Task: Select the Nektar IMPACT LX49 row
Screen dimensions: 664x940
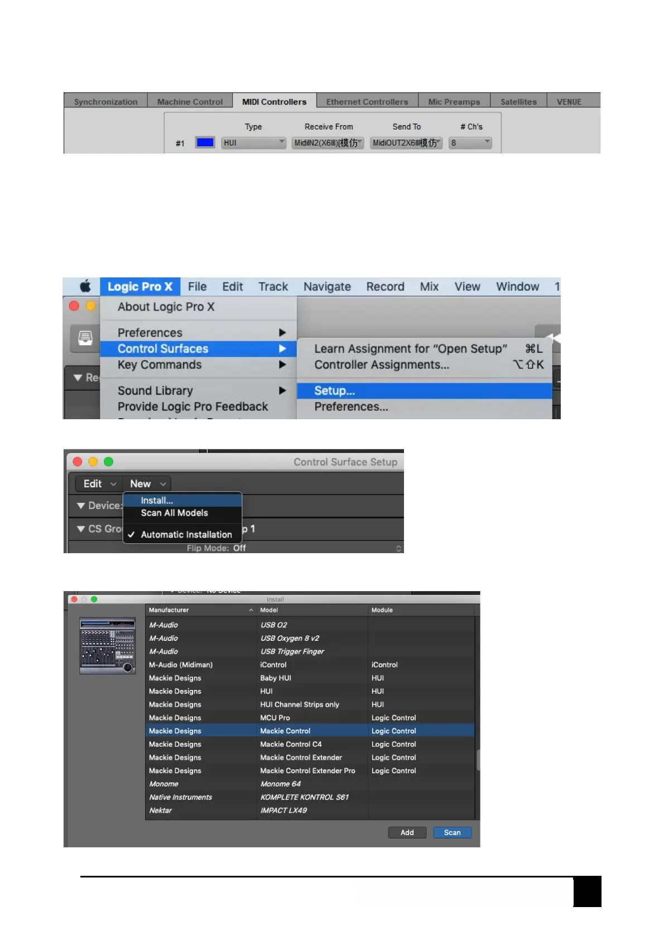Action: coord(310,810)
